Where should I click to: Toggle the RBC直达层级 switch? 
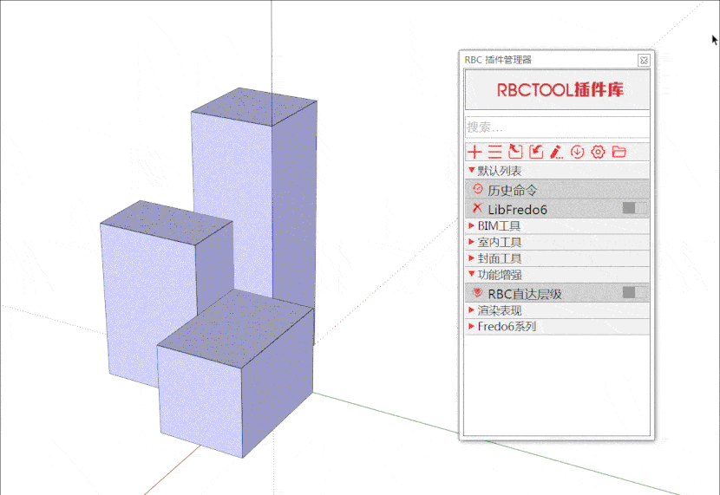point(634,293)
